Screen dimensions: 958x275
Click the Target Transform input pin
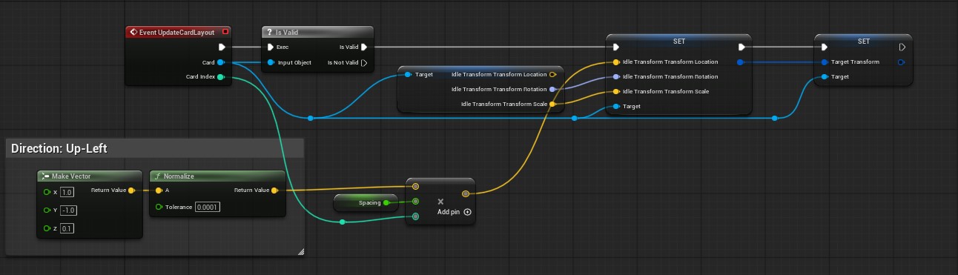[x=824, y=62]
